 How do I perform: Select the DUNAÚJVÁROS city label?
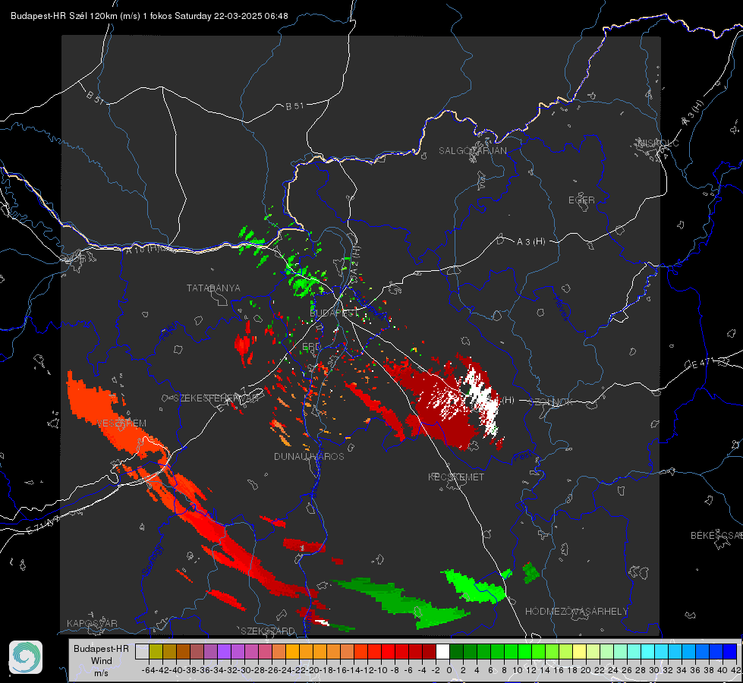coord(309,456)
